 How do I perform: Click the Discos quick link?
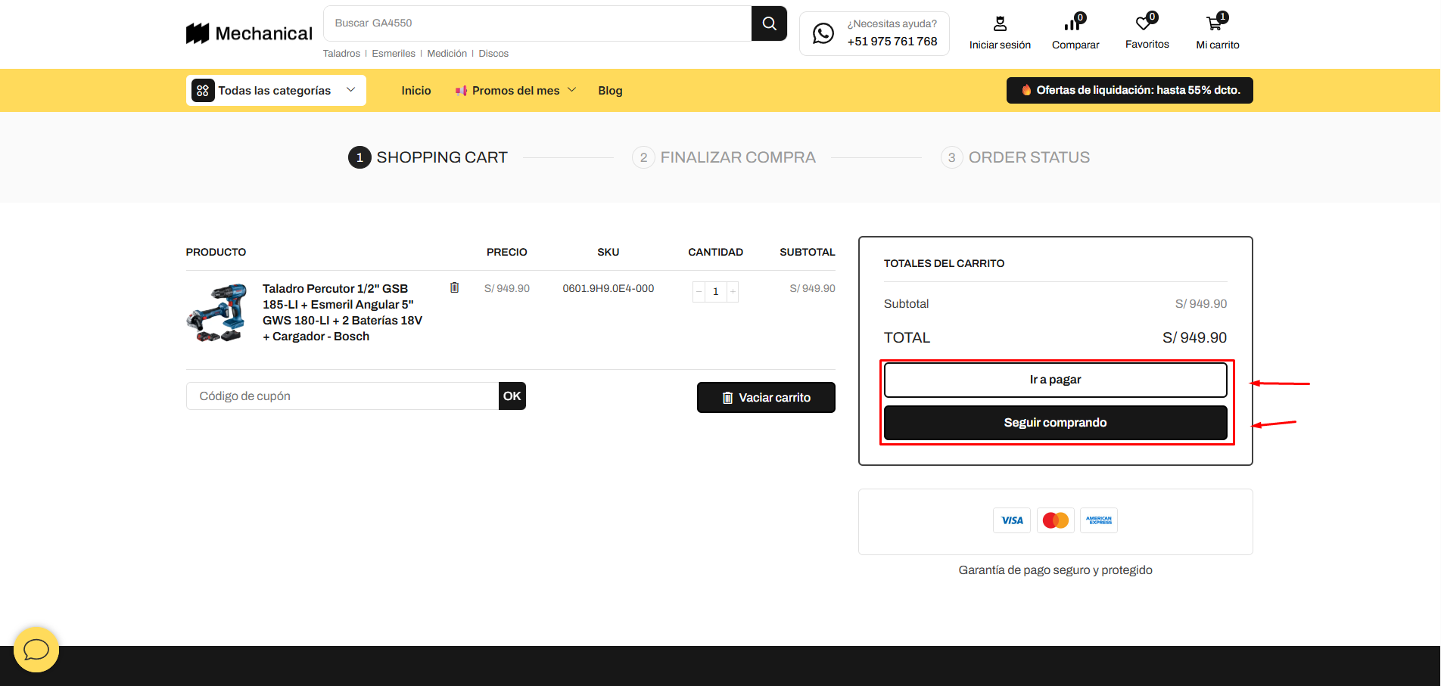493,54
